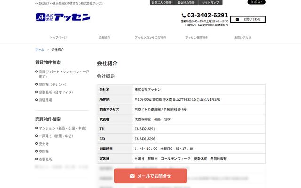Open サイトマップ in top bar

(210, 2)
